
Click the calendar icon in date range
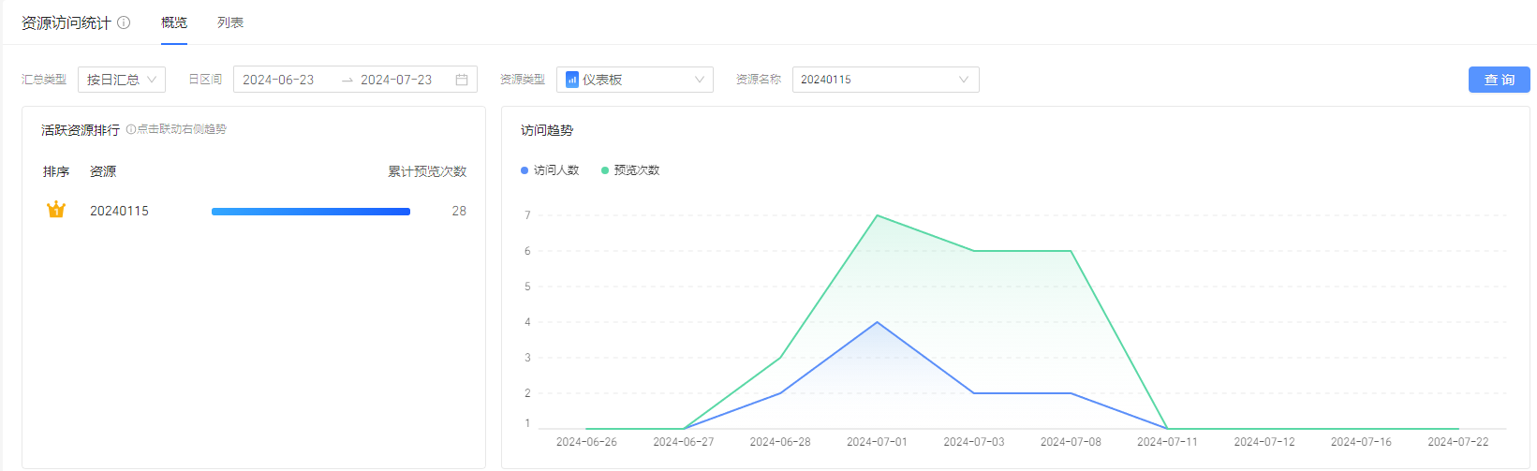[462, 80]
